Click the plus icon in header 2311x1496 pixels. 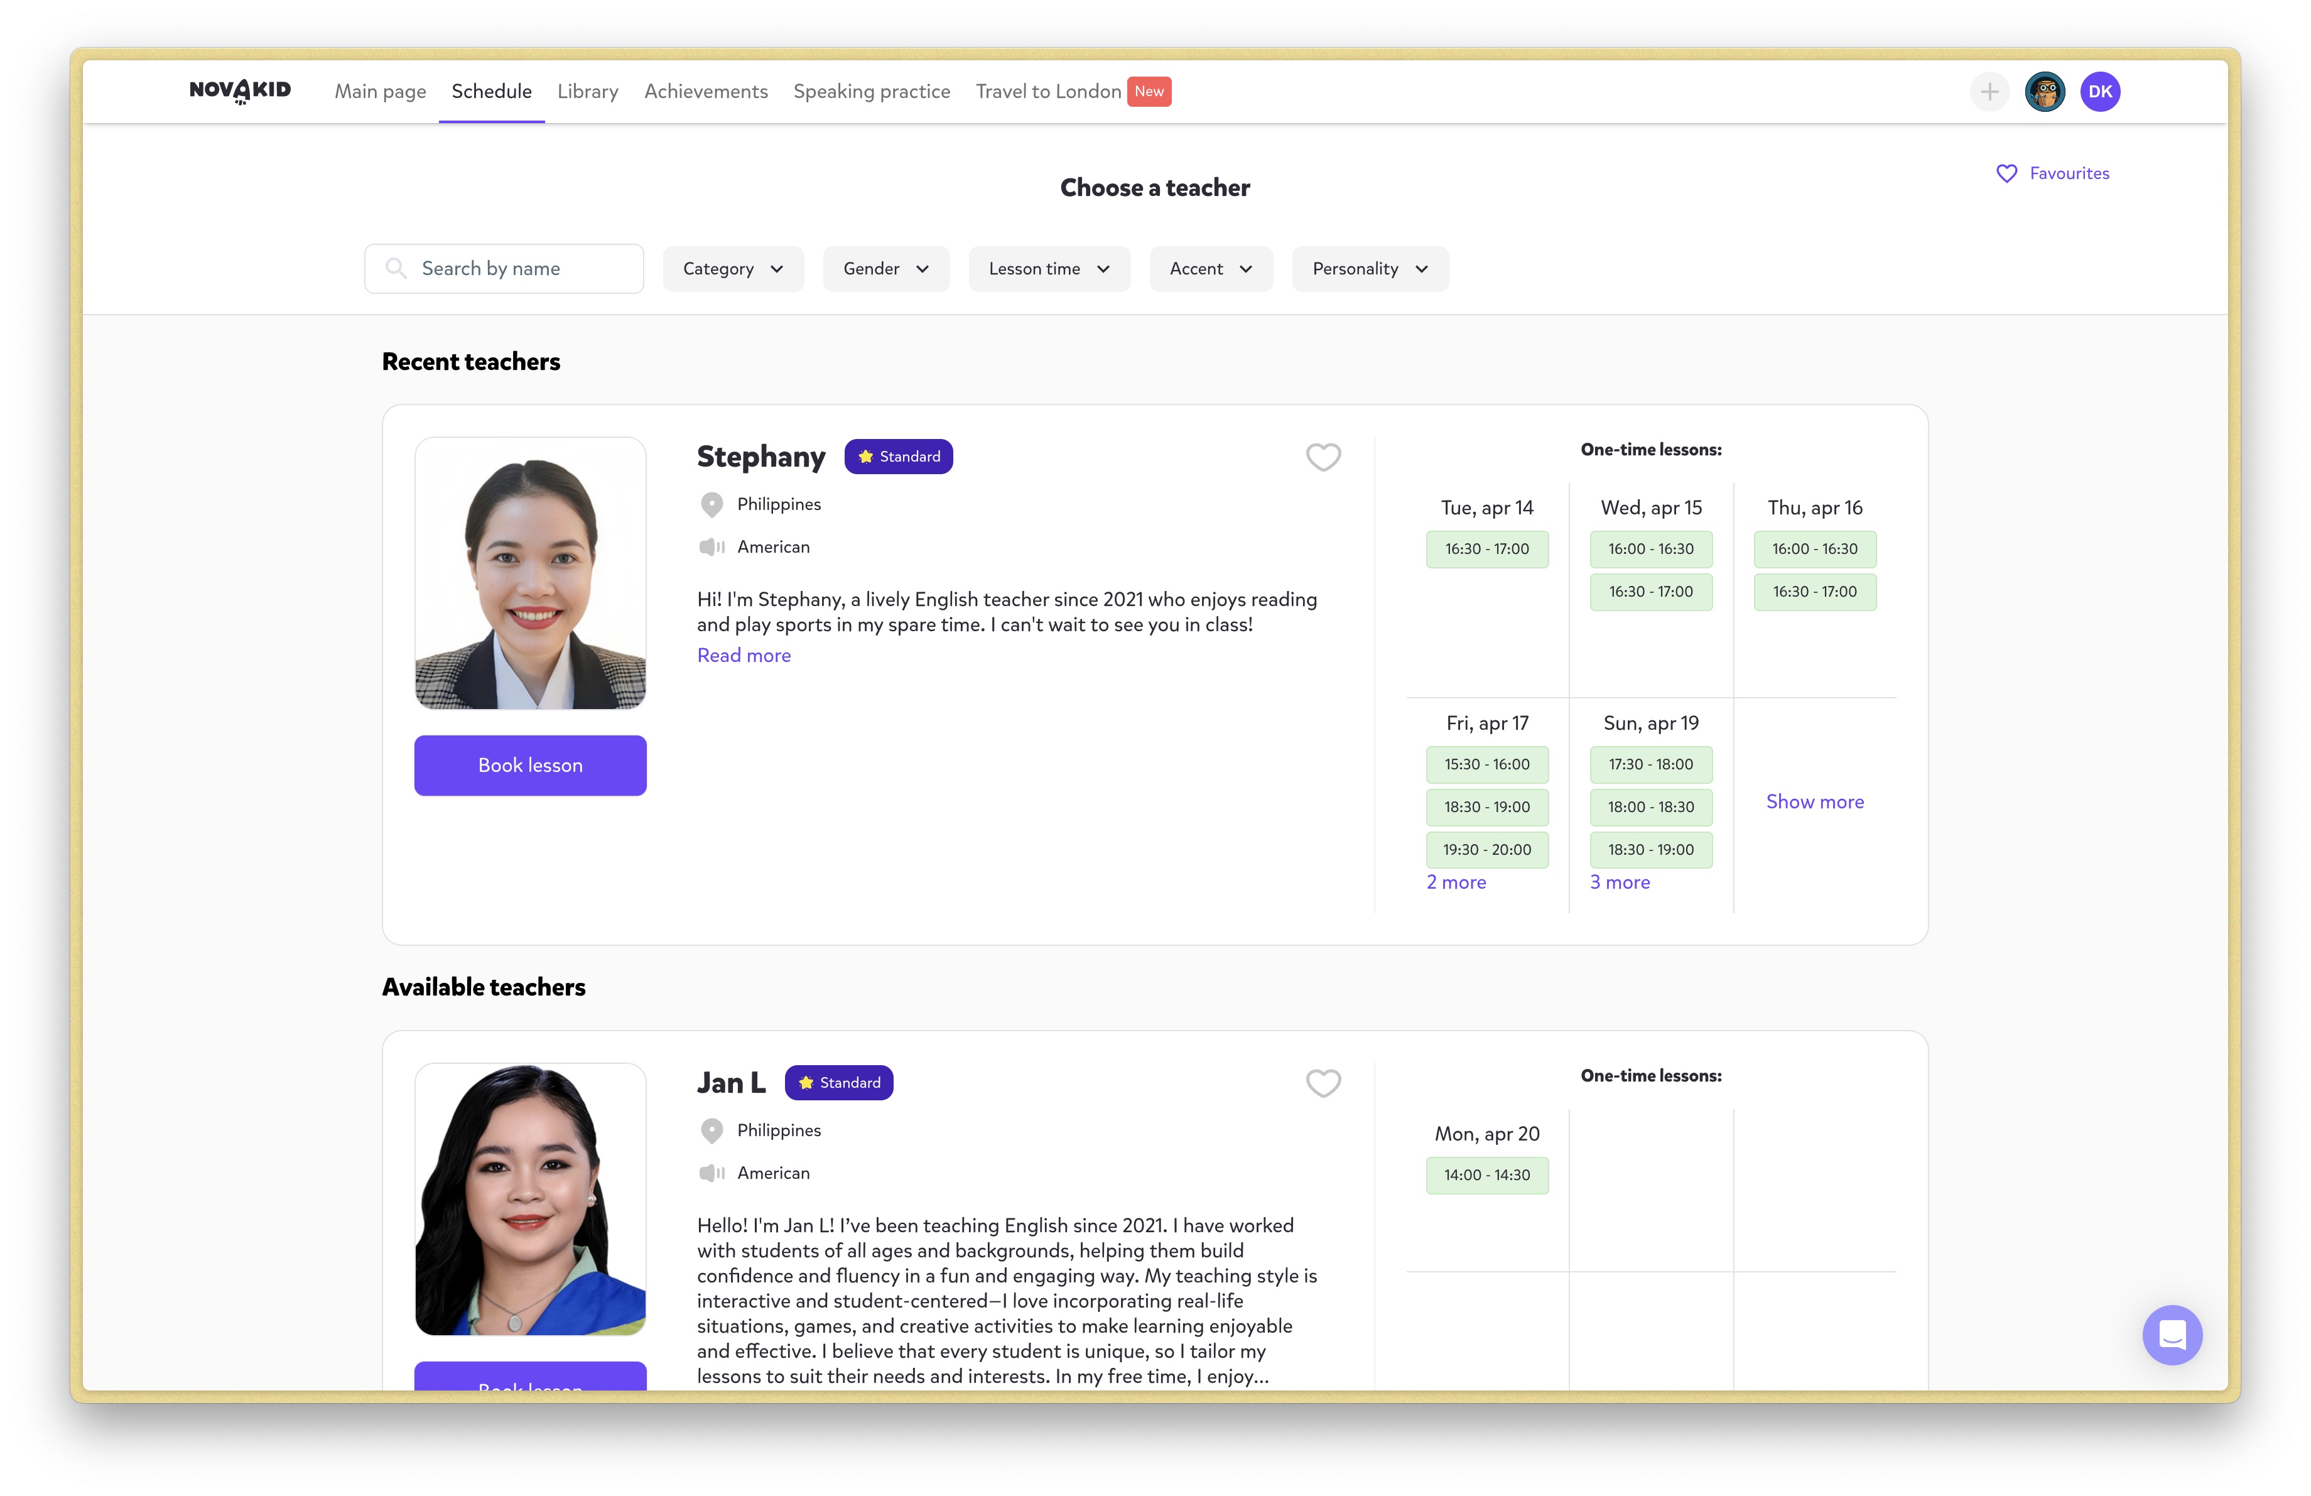coord(1989,91)
